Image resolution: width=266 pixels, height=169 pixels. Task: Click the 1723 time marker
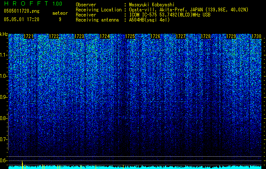click(79, 36)
